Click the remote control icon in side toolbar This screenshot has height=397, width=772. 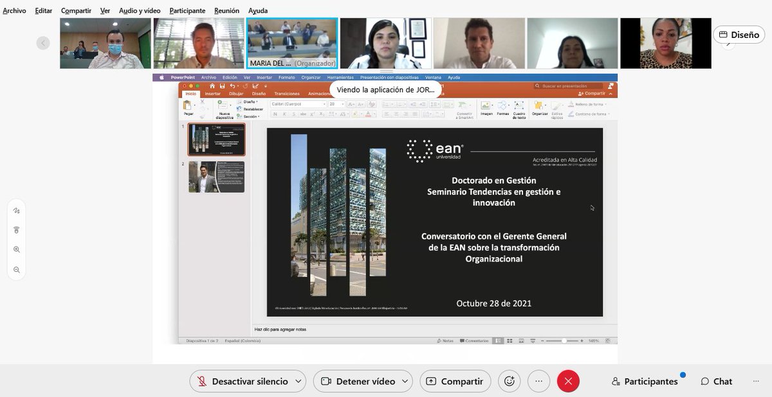17,230
